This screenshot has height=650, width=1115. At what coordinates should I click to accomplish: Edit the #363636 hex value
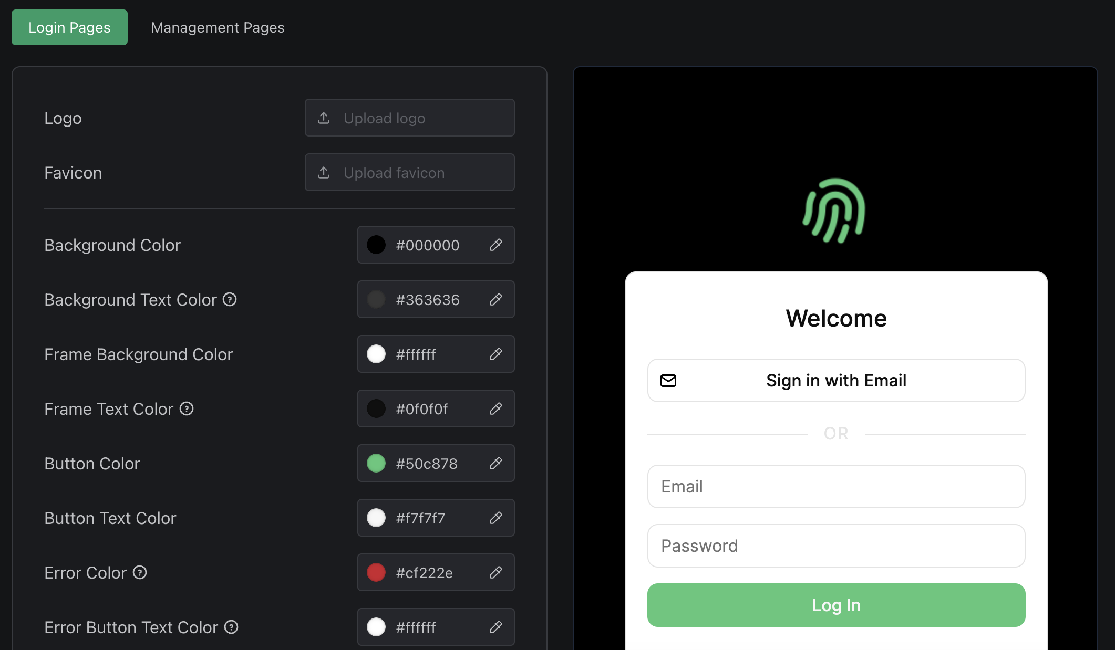click(428, 300)
